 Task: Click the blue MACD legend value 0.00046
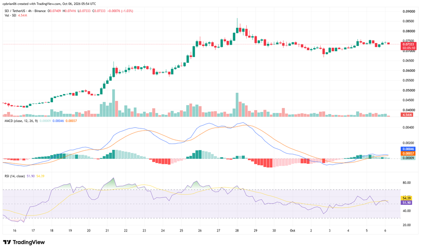[x=58, y=121]
